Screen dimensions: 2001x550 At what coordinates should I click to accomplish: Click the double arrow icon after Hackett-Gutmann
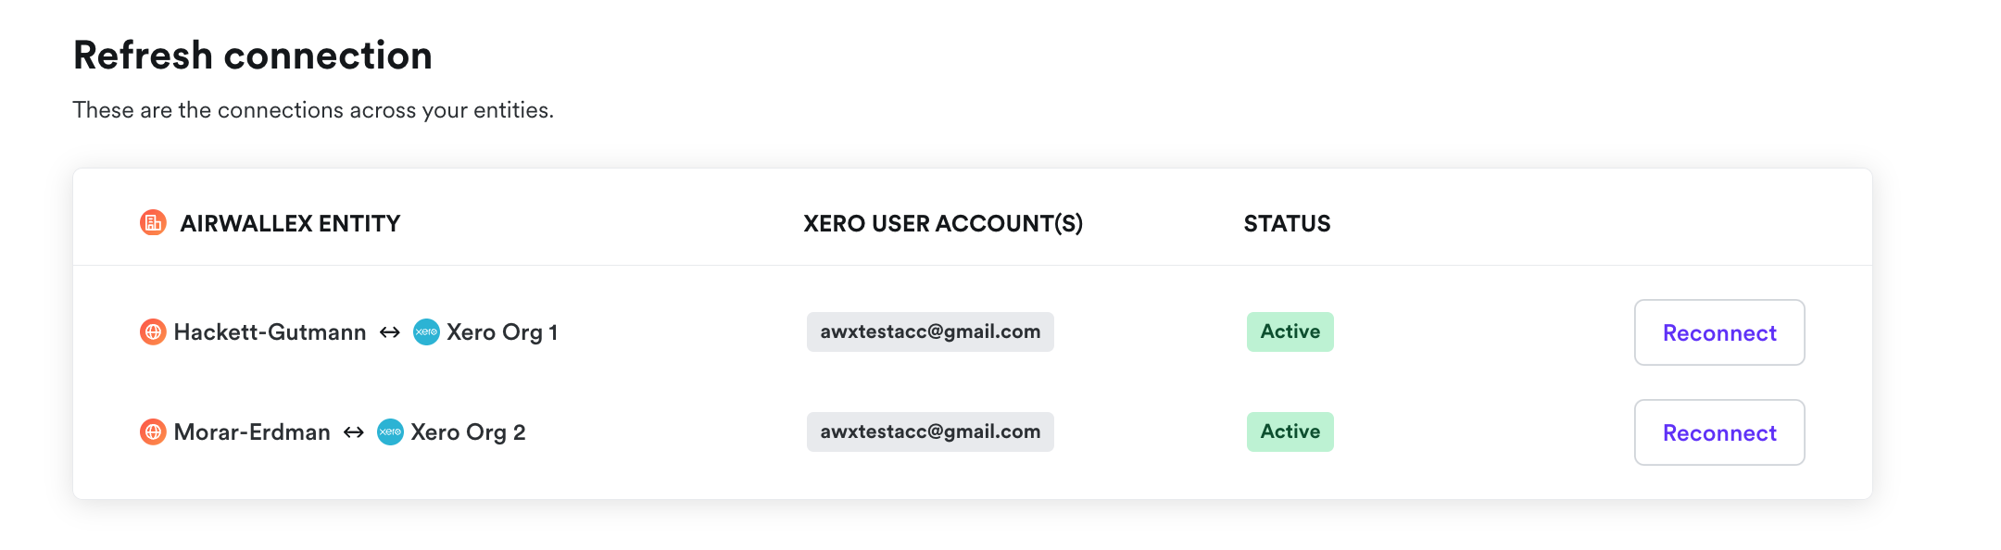[390, 332]
